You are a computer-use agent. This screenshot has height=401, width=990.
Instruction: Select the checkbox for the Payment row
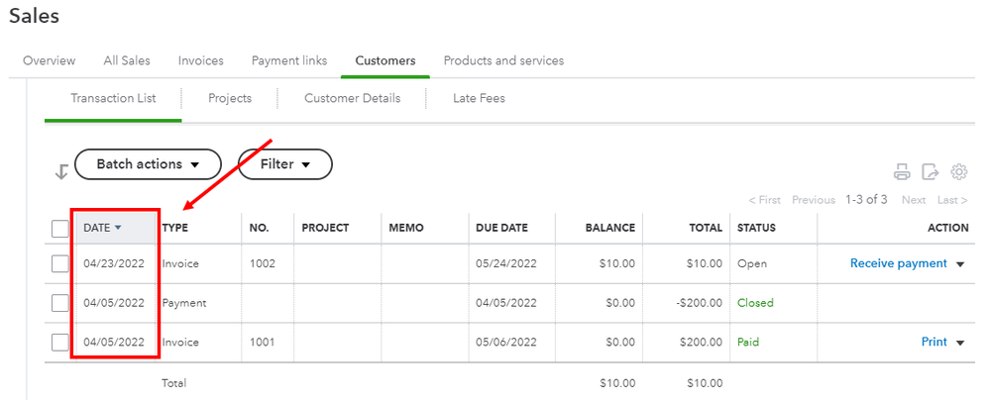(x=60, y=303)
